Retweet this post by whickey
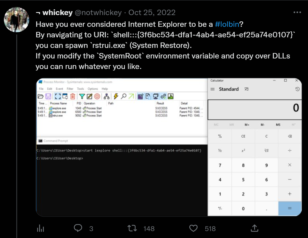The height and width of the screenshot is (238, 308). tap(132, 228)
